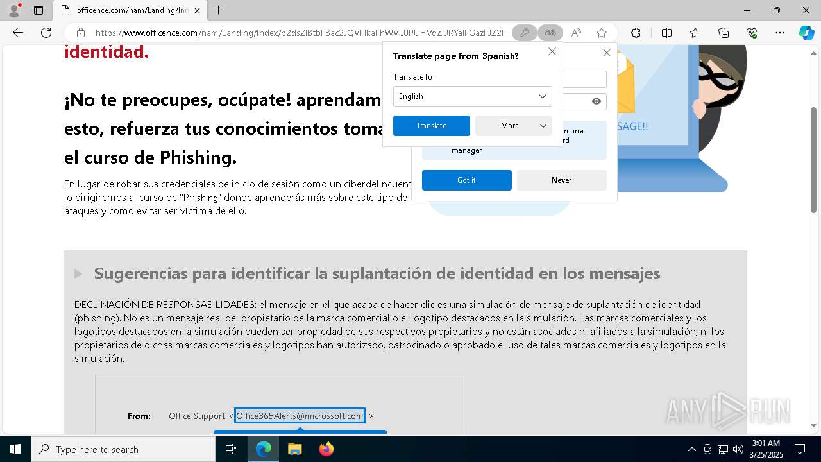Reload the page with refresh icon
This screenshot has height=462, width=821.
point(46,33)
